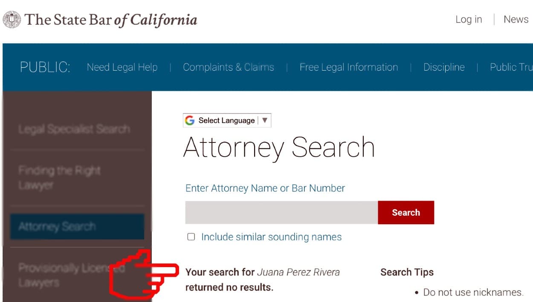
Task: Focus the attorney name search field
Action: click(281, 213)
